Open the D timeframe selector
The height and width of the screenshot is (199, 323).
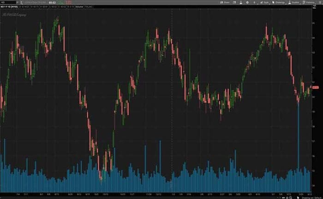[254, 2]
